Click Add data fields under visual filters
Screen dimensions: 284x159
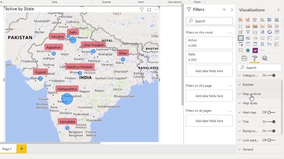tap(209, 71)
